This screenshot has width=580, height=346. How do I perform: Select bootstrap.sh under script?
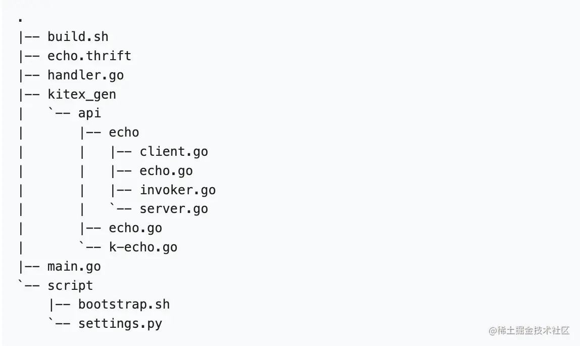click(124, 305)
